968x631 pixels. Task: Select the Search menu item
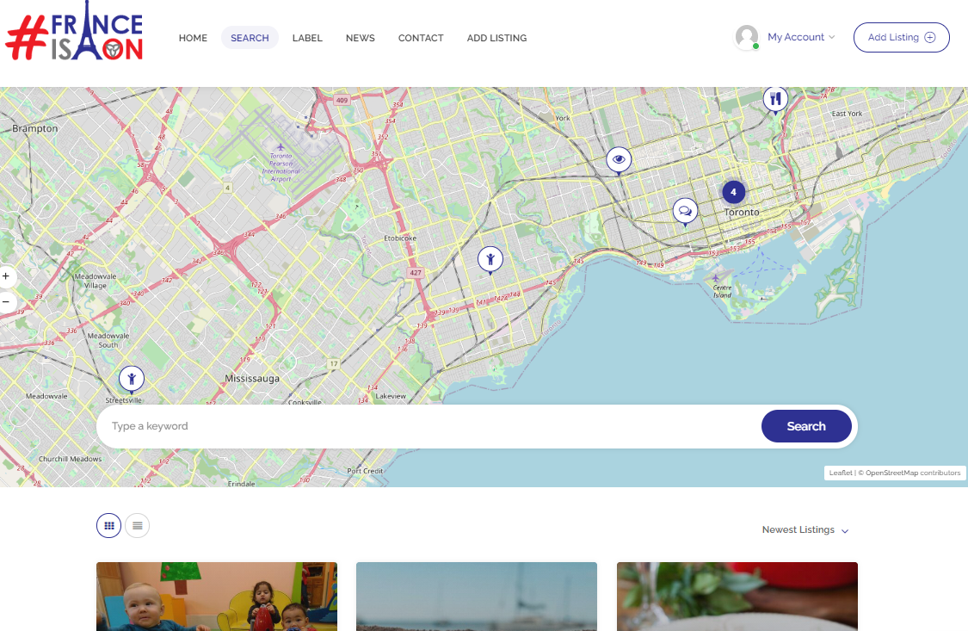coord(250,38)
